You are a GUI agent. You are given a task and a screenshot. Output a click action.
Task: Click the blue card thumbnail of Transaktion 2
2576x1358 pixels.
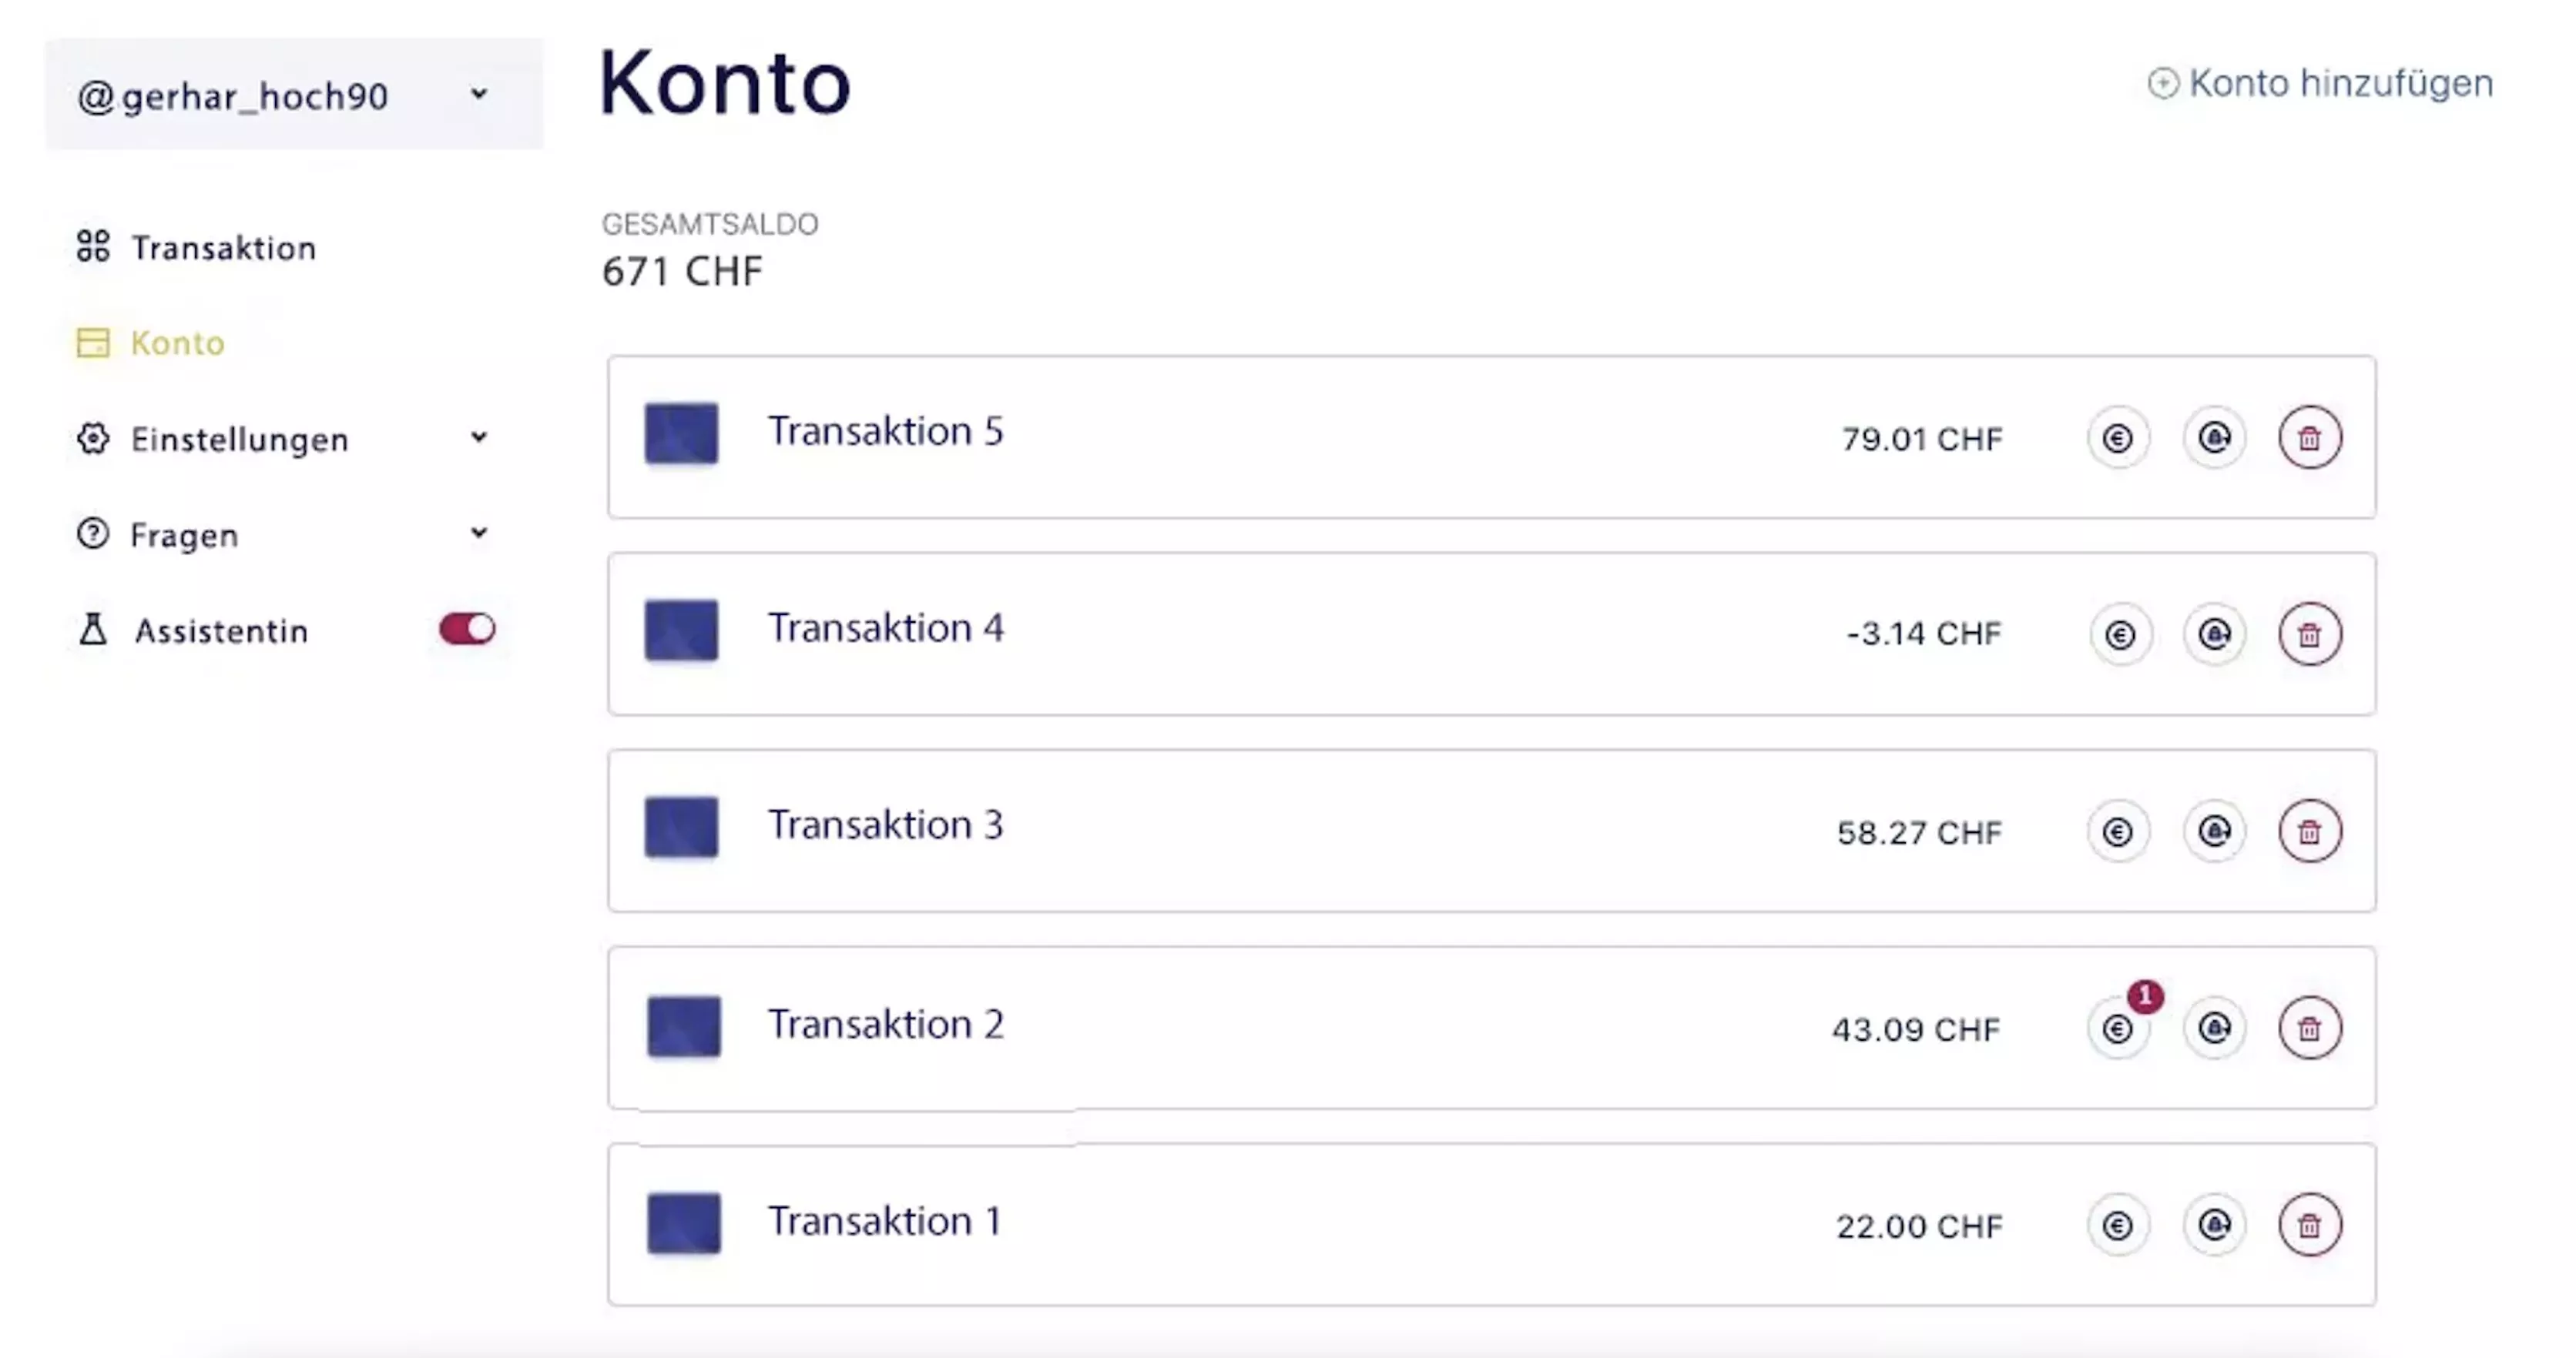(x=683, y=1026)
